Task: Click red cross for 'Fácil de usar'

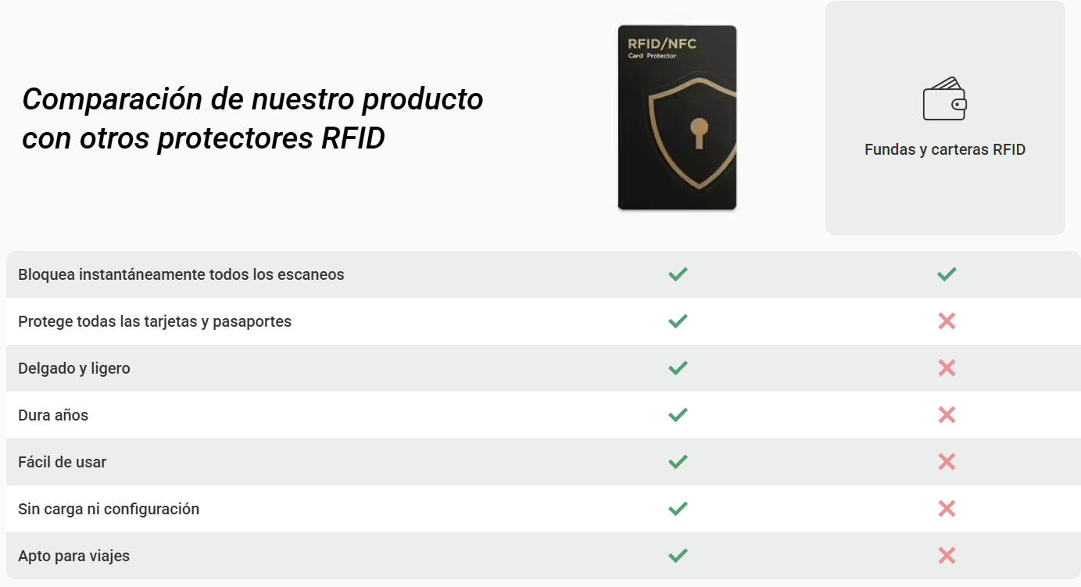Action: pyautogui.click(x=947, y=462)
